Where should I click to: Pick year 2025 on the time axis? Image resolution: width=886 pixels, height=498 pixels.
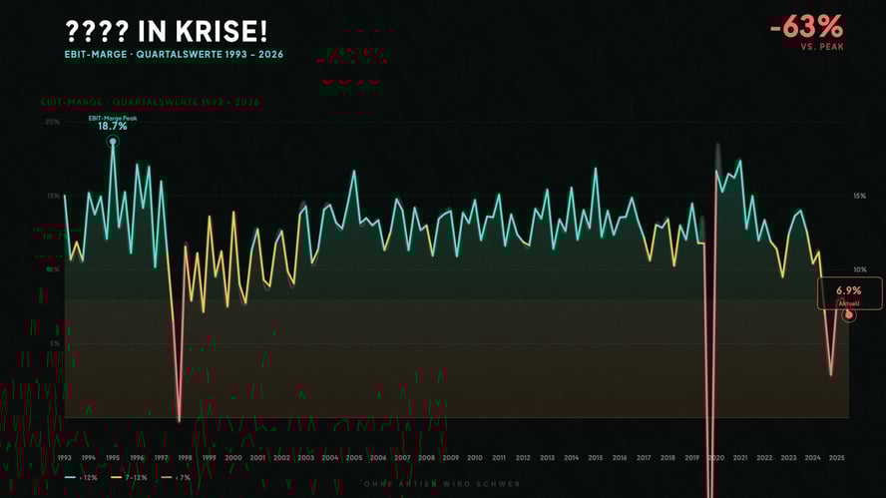coord(836,458)
